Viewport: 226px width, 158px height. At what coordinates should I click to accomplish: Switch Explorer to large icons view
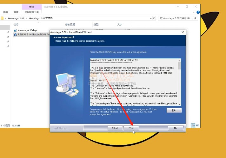[197, 125]
